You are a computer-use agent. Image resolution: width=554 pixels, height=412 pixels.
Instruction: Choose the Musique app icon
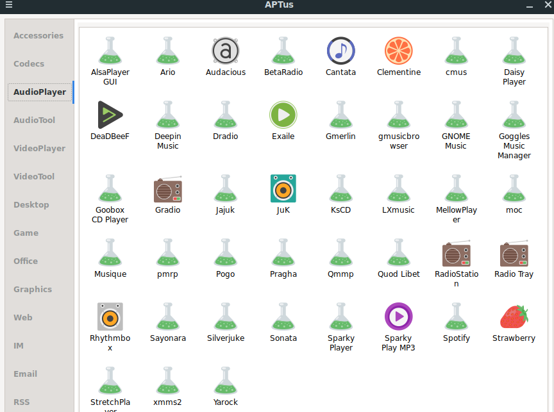(110, 253)
